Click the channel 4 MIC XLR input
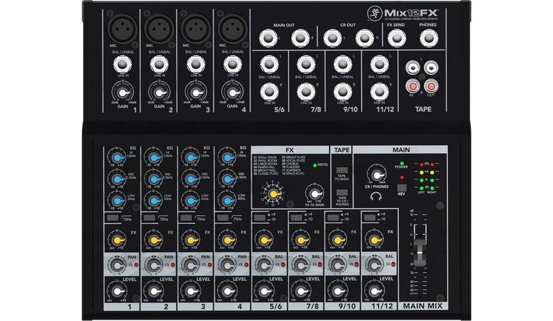 [x=232, y=28]
